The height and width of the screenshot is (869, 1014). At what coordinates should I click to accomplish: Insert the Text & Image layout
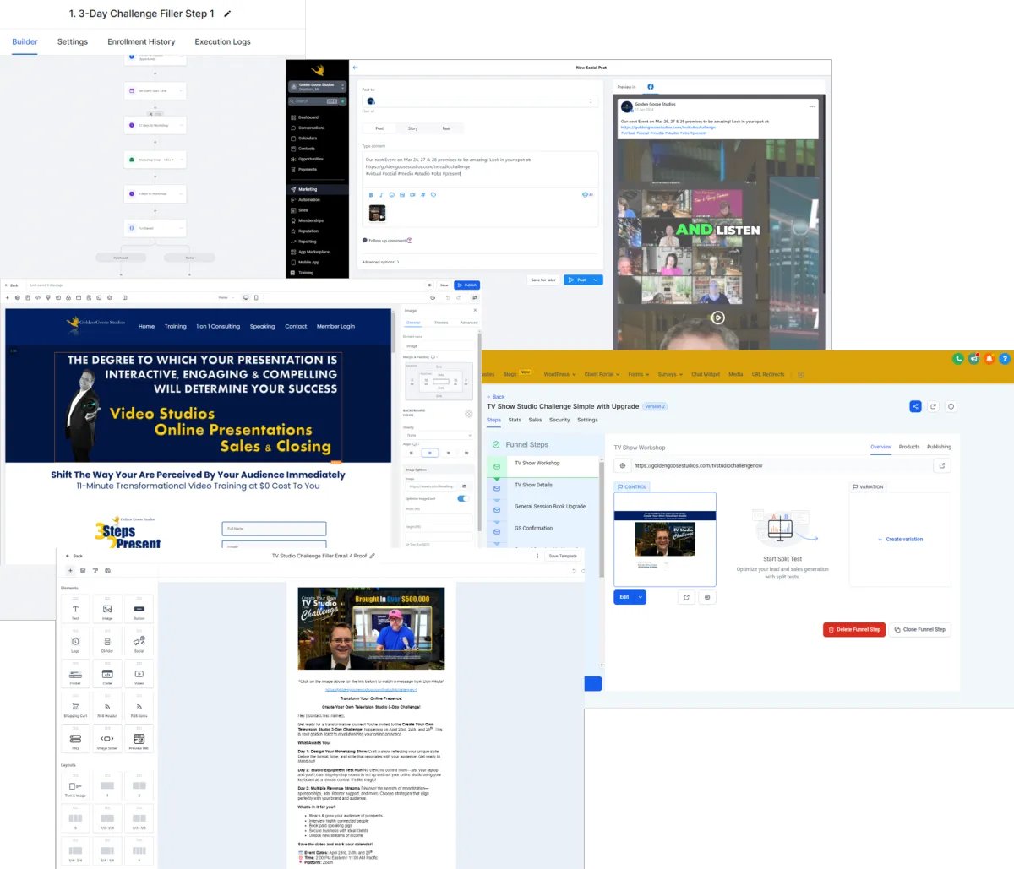point(75,786)
